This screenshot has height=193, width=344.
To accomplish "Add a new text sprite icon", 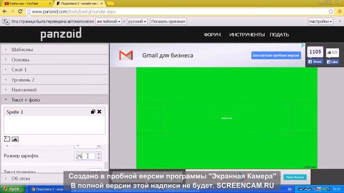I will tap(7, 139).
